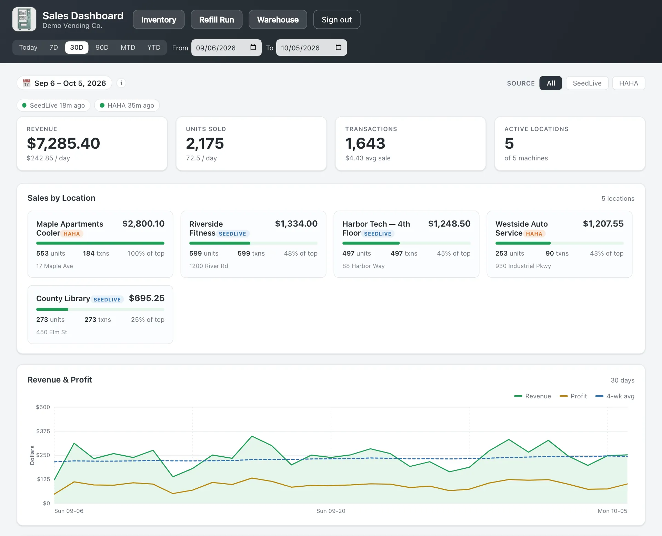The width and height of the screenshot is (662, 536).
Task: Open the Inventory page
Action: [159, 20]
